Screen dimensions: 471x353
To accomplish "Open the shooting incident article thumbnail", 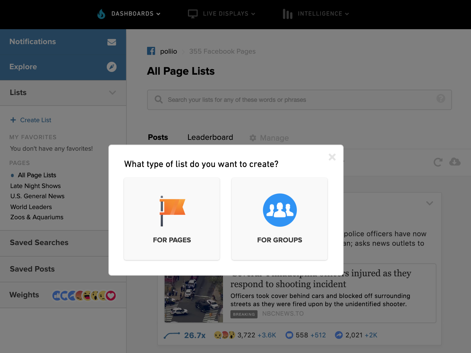I will 194,299.
